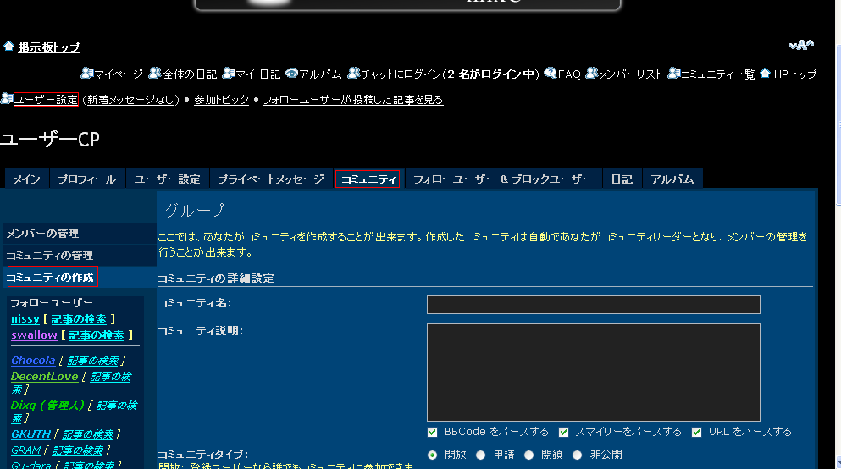Click 記事の検索 next to nissy
The height and width of the screenshot is (469, 841).
tap(79, 319)
